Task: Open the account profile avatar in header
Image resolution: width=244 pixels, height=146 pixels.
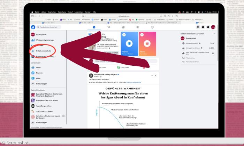Action: (213, 27)
